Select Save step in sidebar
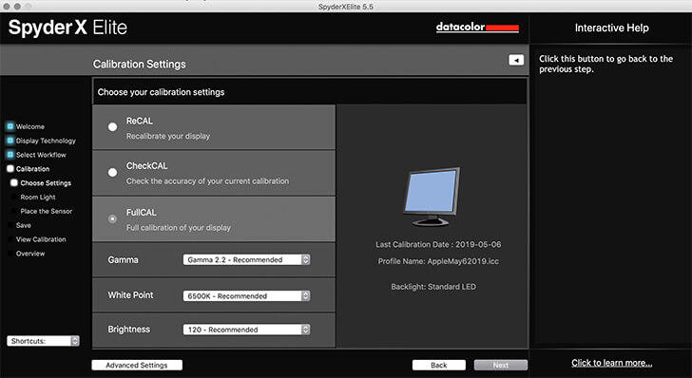This screenshot has width=692, height=378. pyautogui.click(x=24, y=225)
